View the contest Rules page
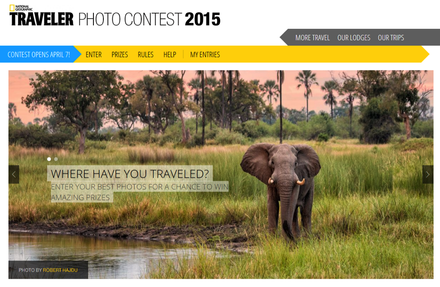The width and height of the screenshot is (440, 287). 146,55
